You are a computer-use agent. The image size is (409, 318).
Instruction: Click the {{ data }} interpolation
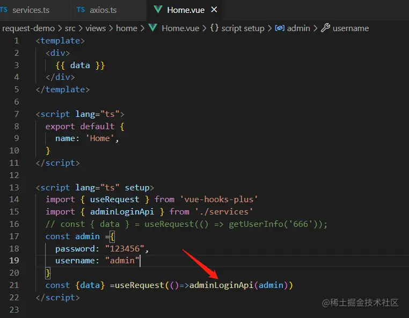(x=80, y=65)
